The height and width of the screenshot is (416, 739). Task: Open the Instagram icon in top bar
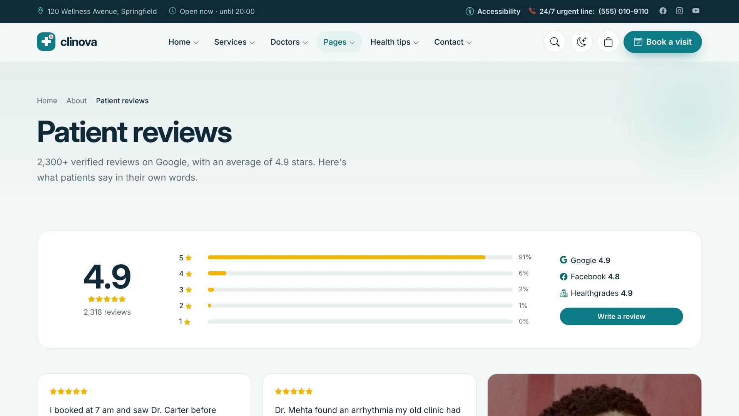[679, 11]
